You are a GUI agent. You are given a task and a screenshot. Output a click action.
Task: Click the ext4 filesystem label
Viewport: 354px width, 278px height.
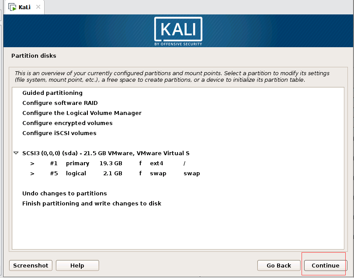[x=156, y=163]
